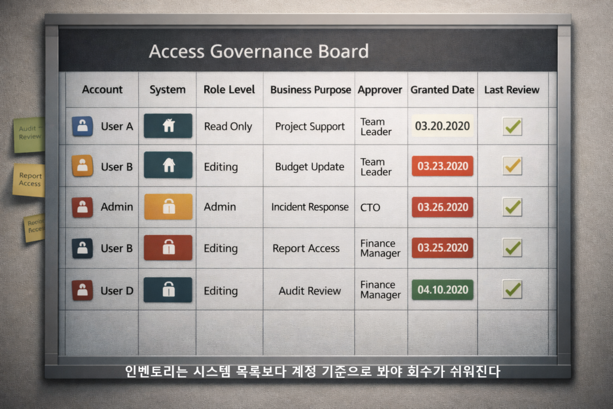
Task: Select the dark lock system icon in User D row
Action: coord(168,290)
